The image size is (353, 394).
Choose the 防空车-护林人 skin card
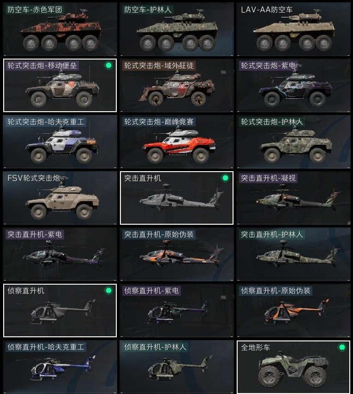[177, 29]
